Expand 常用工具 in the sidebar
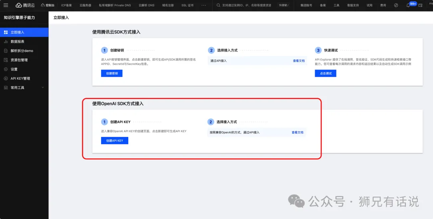The width and height of the screenshot is (433, 219). pos(24,88)
